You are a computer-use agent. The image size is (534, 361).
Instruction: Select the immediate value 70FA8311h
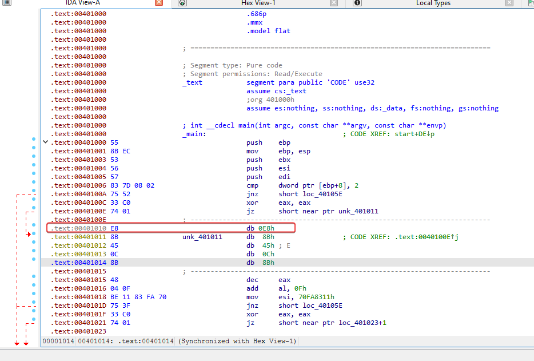(x=316, y=297)
